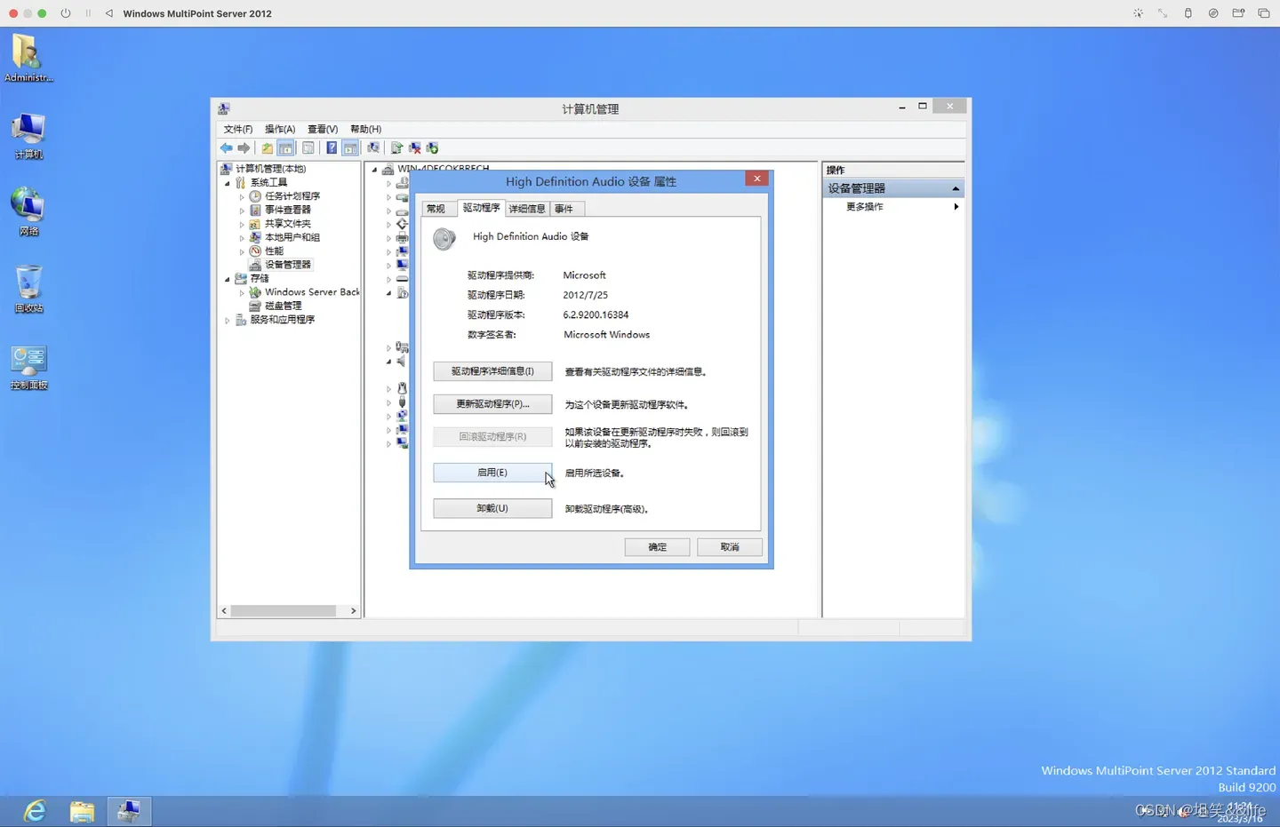1280x827 pixels.
Task: Click the VM power icon in title bar
Action: coord(66,13)
